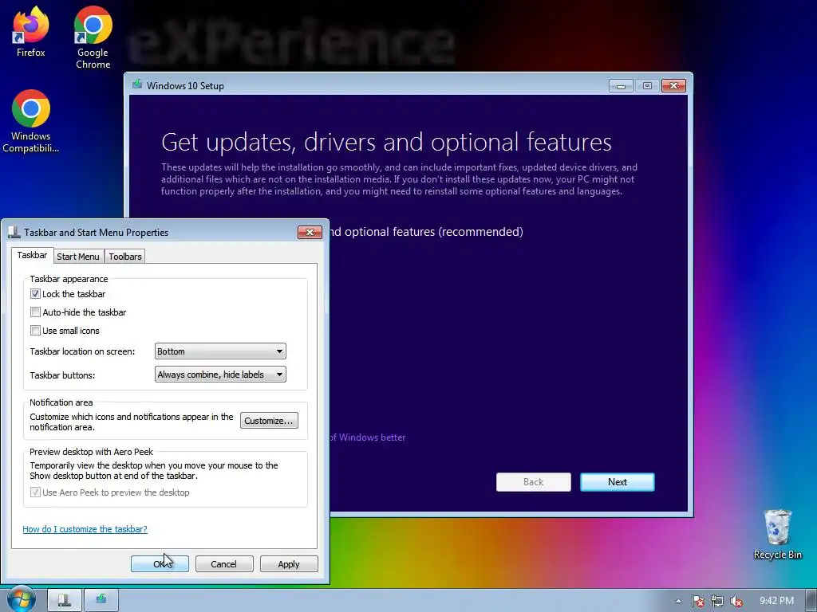The width and height of the screenshot is (817, 612).
Task: Close the Windows 10 Setup window
Action: [673, 86]
